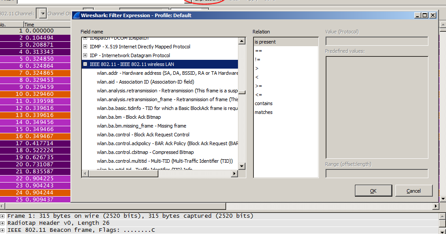This screenshot has height=234, width=446.
Task: Select wlan.ba.control Block Ack Request Control
Action: pyautogui.click(x=143, y=135)
